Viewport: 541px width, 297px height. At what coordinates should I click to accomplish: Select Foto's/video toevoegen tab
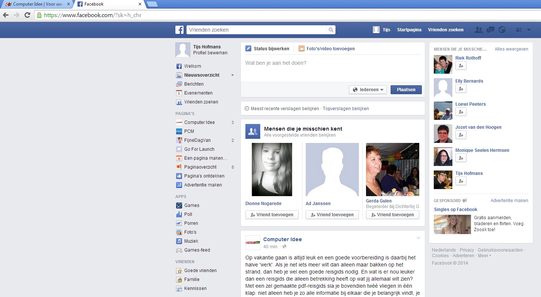pyautogui.click(x=327, y=49)
